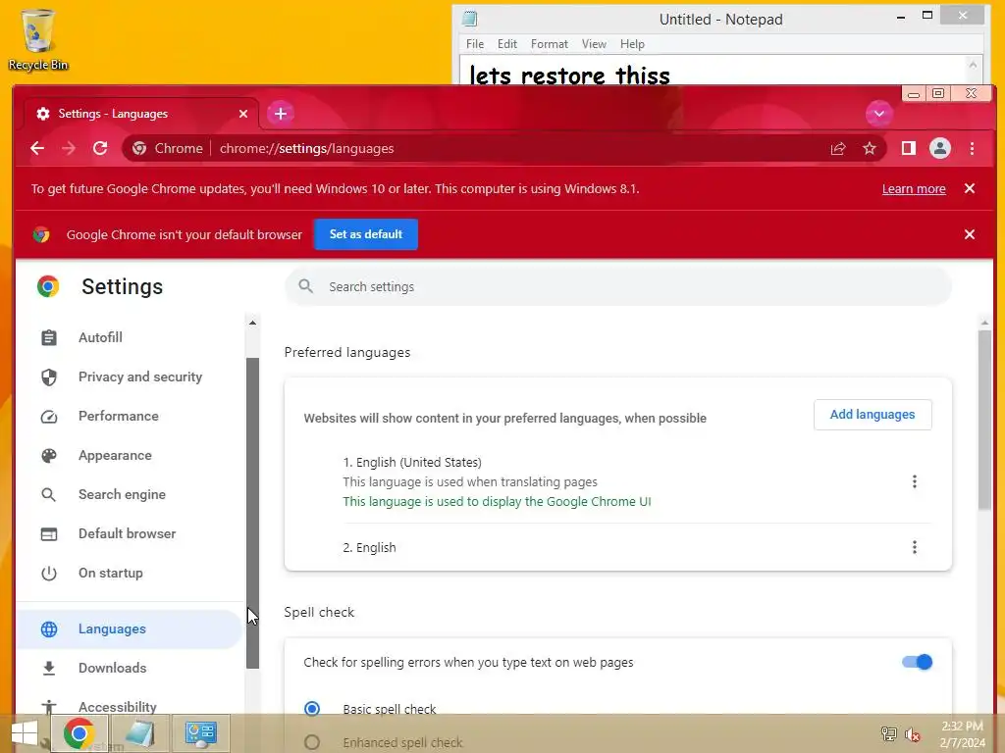Click the Add languages button
This screenshot has width=1005, height=753.
tap(873, 415)
